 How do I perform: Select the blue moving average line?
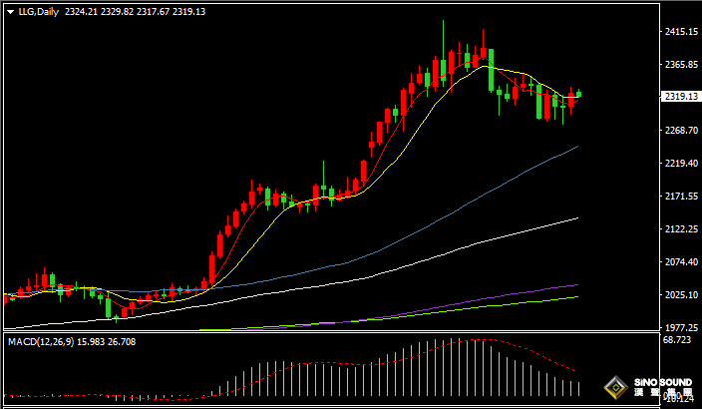click(x=499, y=185)
